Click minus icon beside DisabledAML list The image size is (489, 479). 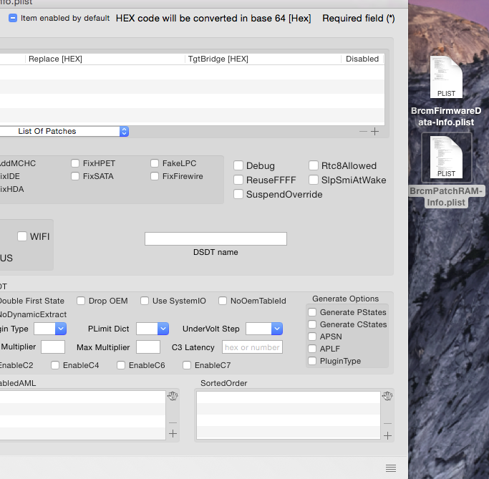173,423
